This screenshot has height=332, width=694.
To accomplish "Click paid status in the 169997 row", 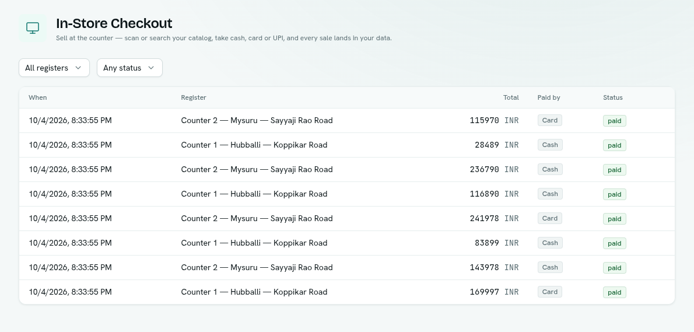I will pyautogui.click(x=614, y=292).
